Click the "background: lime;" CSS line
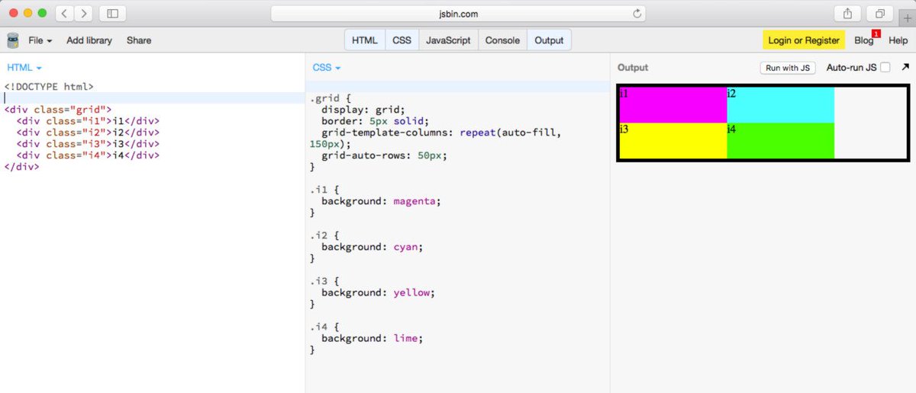Image resolution: width=916 pixels, height=393 pixels. point(372,338)
